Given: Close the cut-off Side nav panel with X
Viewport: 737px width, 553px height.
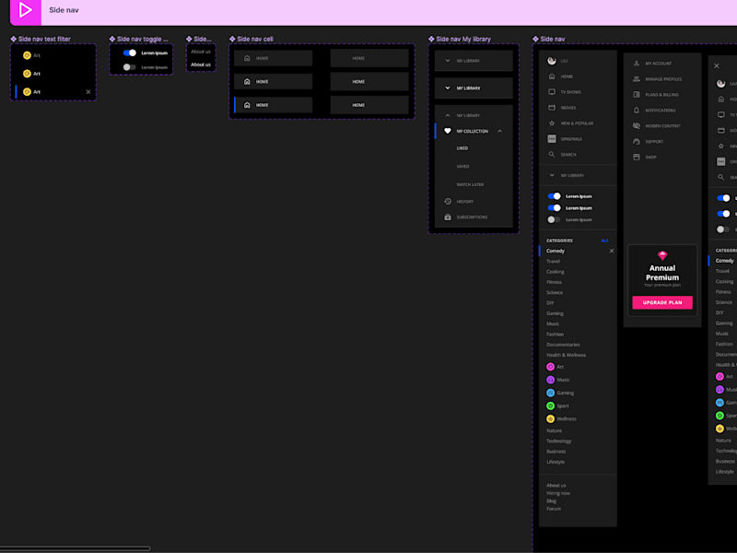Looking at the screenshot, I should (x=717, y=65).
